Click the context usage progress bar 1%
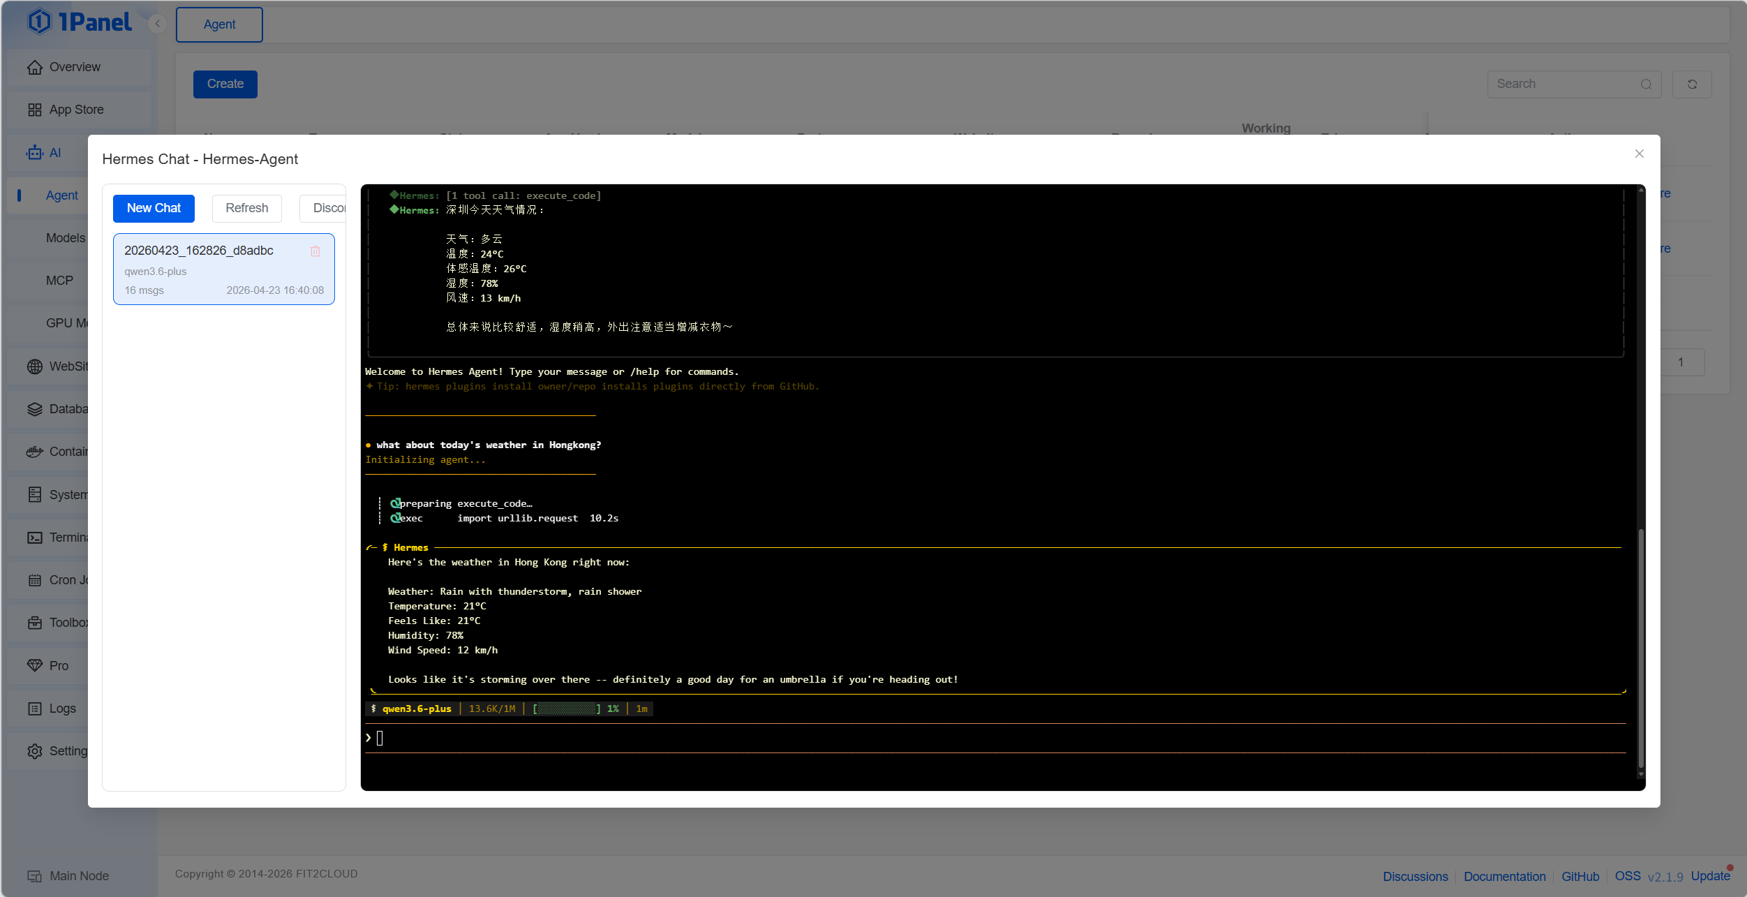 566,709
